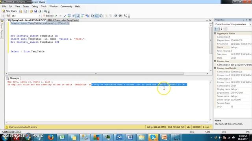252x141 pixels.
Task: Open the Help menu
Action: click(x=78, y=6)
